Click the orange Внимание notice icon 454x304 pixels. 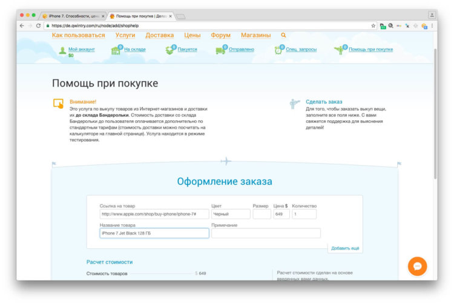click(59, 103)
